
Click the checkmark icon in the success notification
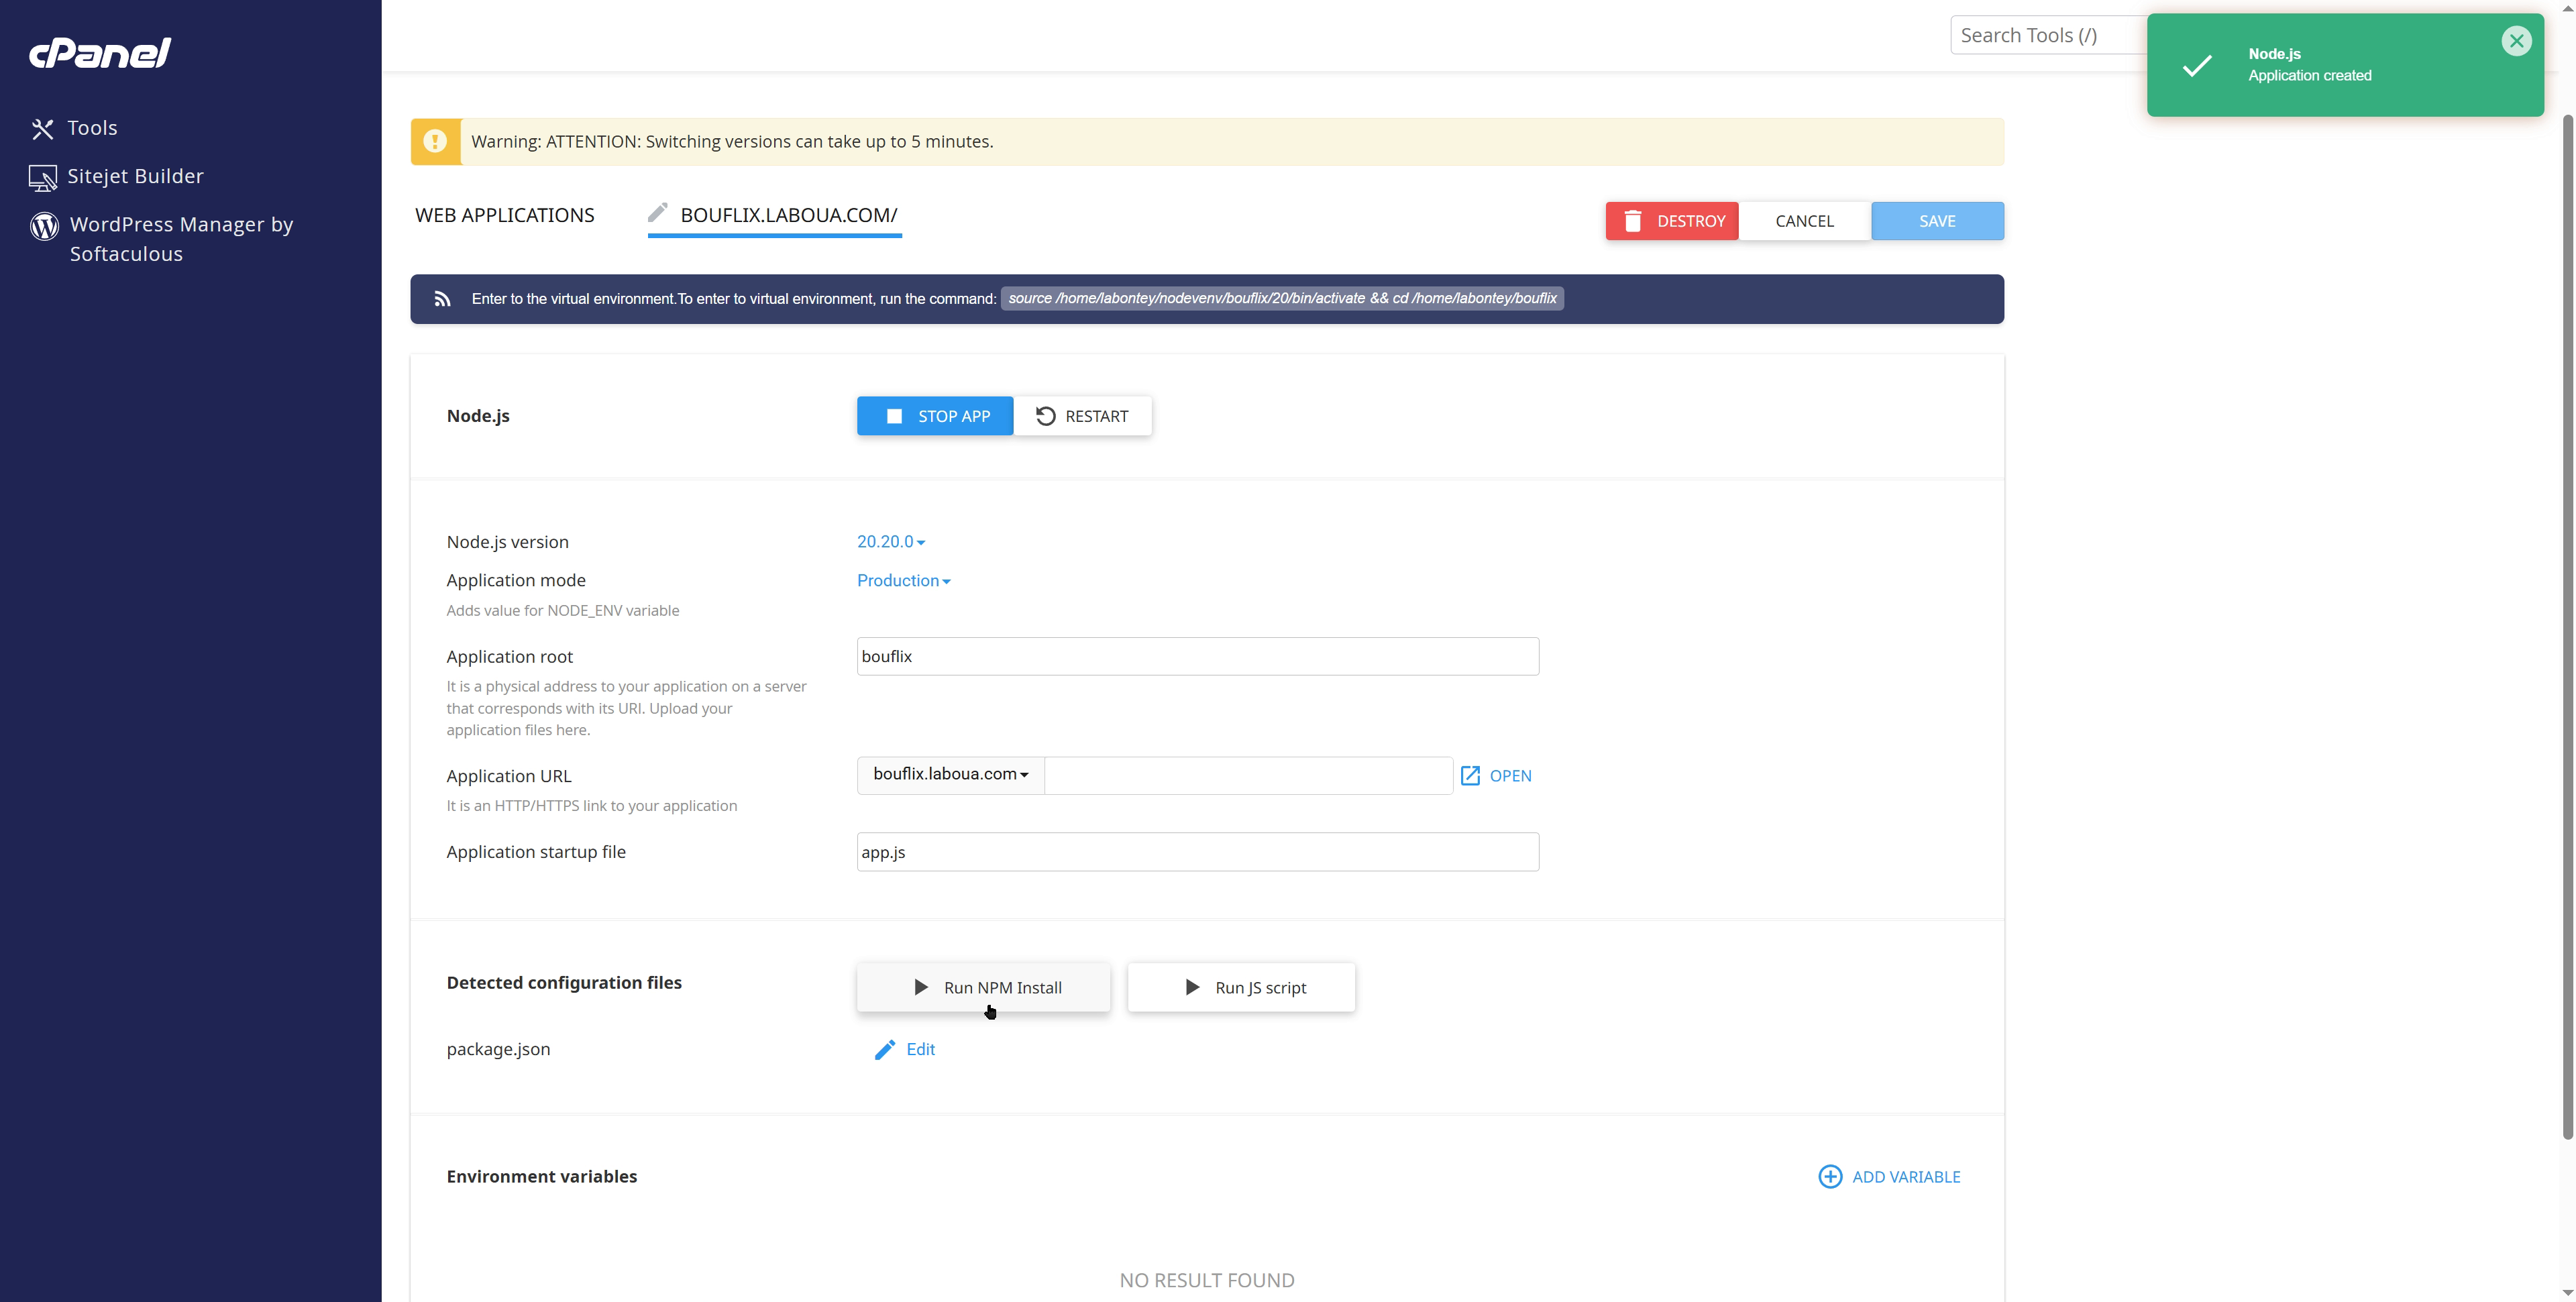click(x=2197, y=66)
